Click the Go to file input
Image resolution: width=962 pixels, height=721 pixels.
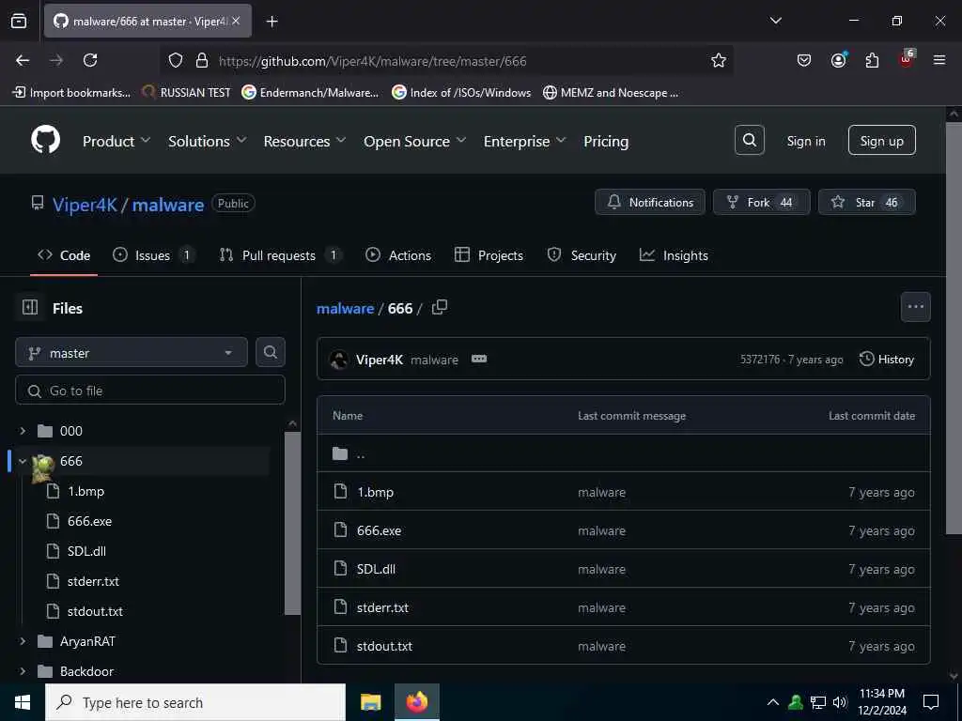[x=150, y=391]
